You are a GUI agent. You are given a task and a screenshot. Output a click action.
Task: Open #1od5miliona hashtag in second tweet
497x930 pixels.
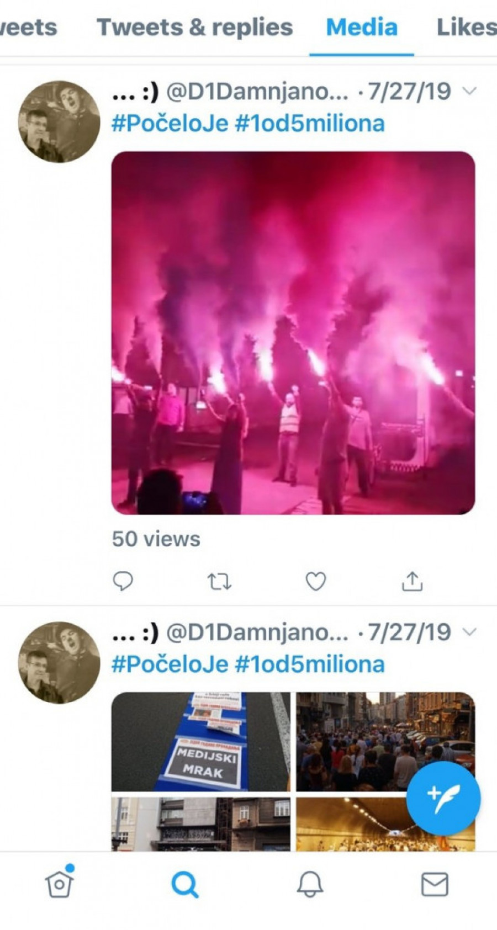point(310,664)
